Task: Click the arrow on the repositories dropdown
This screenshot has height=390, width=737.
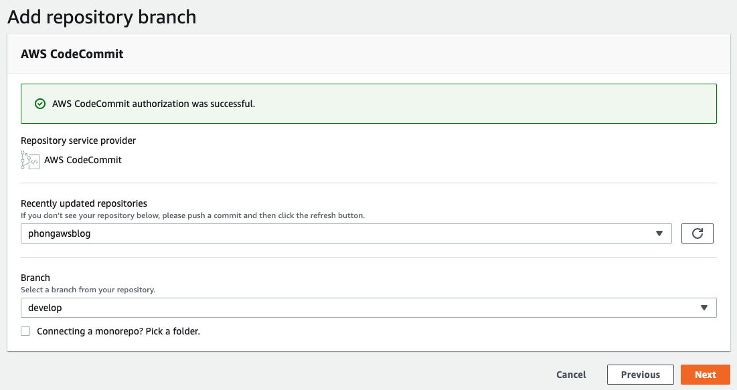Action: point(659,233)
